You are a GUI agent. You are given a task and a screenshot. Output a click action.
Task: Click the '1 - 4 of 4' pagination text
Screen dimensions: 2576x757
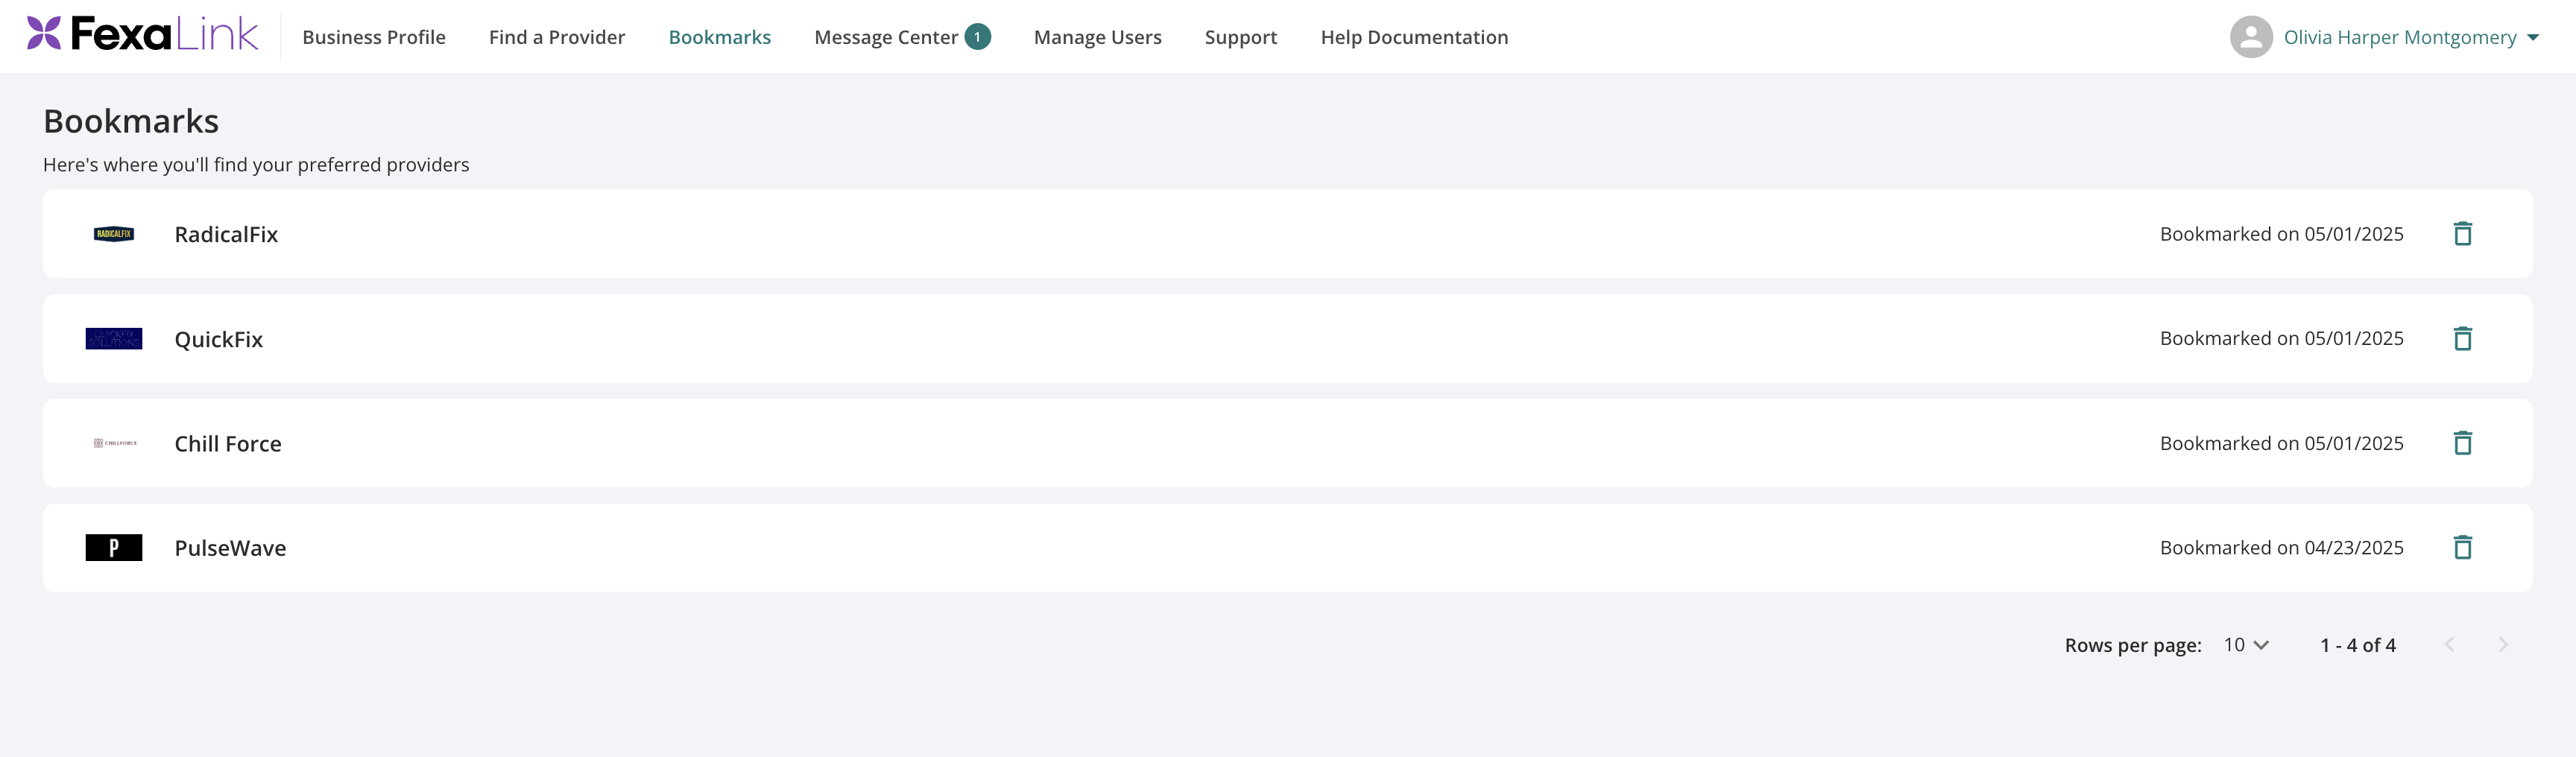click(2357, 645)
